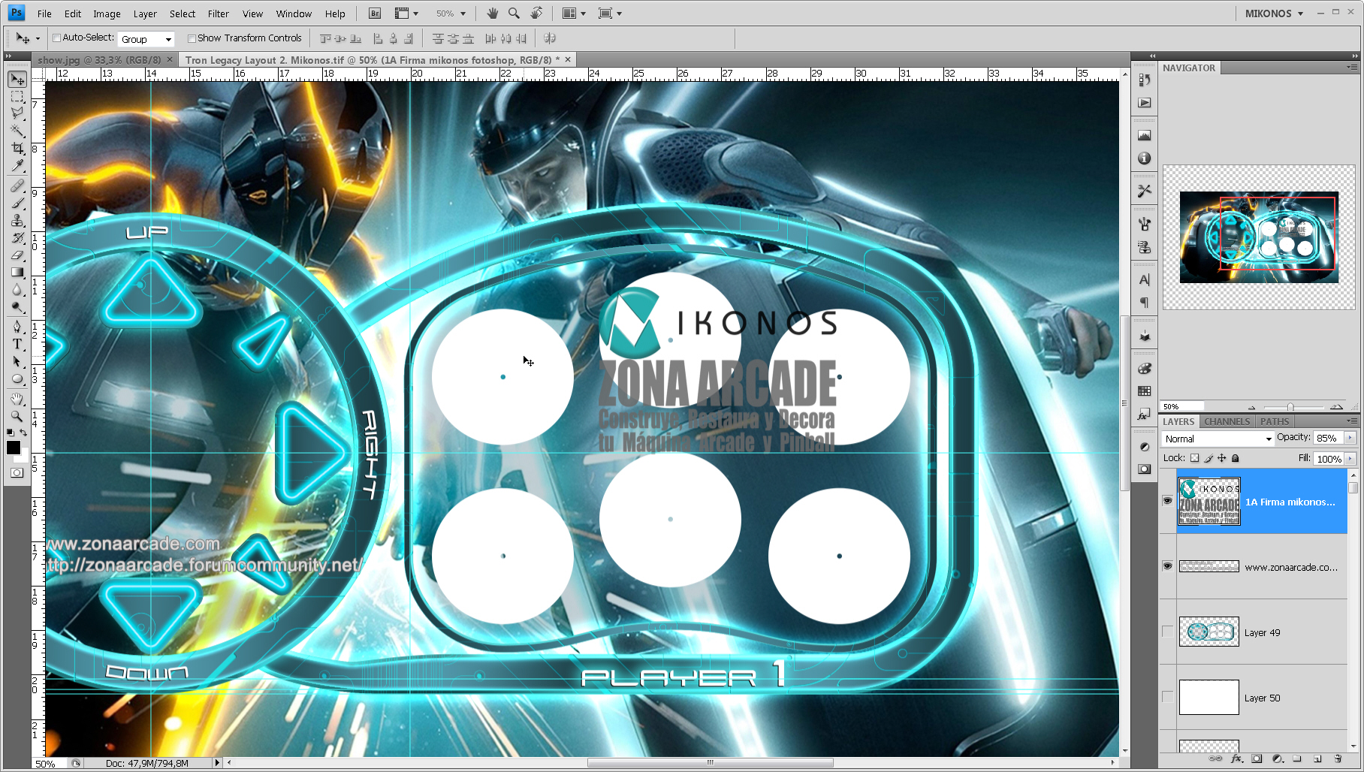Viewport: 1364px width, 772px height.
Task: Select the Ellipse shape tool
Action: pyautogui.click(x=17, y=378)
